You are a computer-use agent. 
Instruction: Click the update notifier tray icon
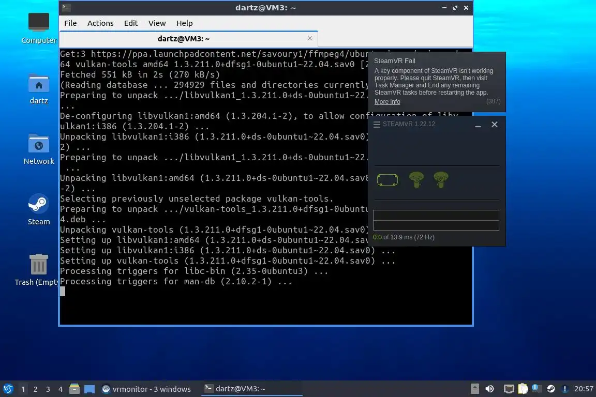pyautogui.click(x=536, y=388)
